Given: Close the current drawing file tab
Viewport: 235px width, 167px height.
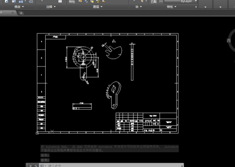Looking at the screenshot, I should tap(13, 13).
